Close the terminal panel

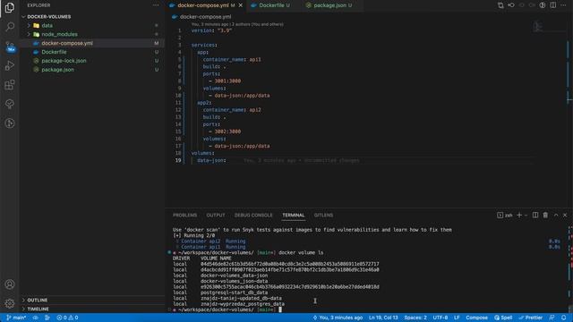click(565, 215)
